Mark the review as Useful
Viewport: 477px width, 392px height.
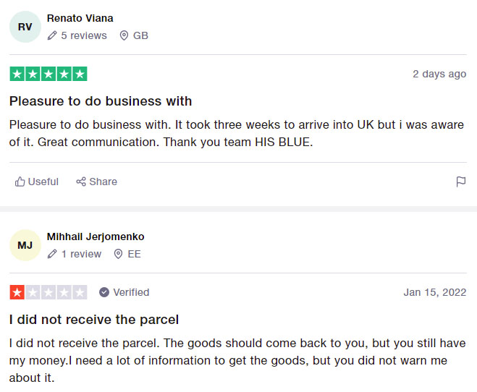click(x=37, y=182)
